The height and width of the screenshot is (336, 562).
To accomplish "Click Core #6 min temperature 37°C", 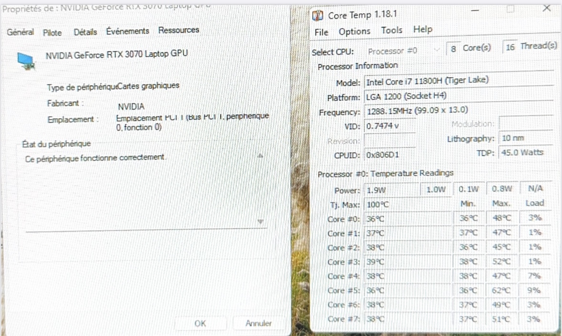I will (x=469, y=305).
